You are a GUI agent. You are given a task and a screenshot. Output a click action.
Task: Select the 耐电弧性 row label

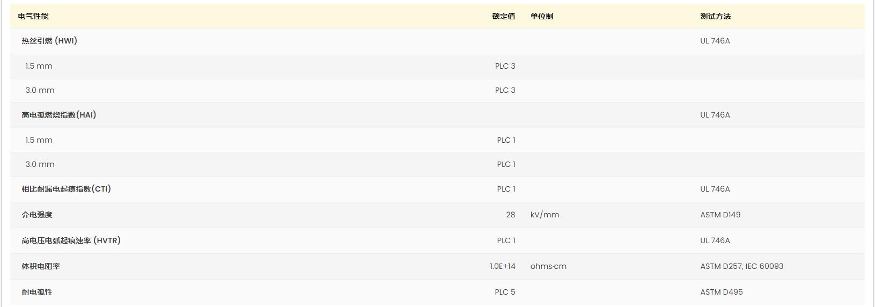pos(37,292)
